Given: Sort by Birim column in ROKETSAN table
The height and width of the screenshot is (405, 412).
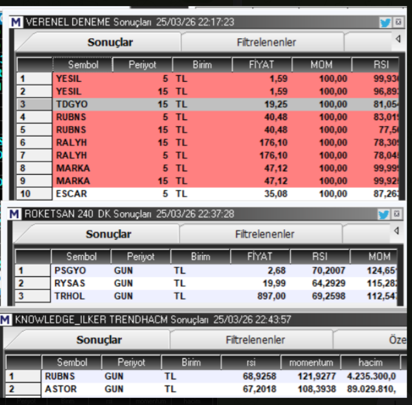Looking at the screenshot, I should 200,256.
